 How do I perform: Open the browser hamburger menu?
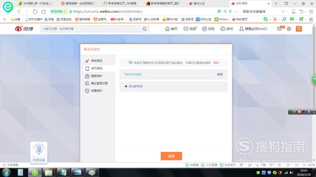311,11
